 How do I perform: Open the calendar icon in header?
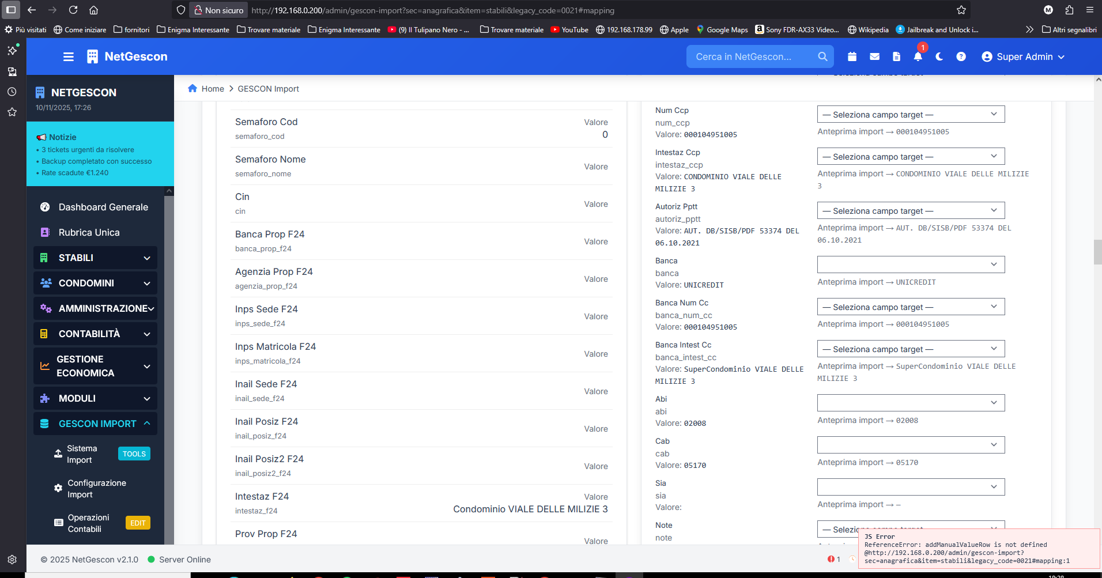click(x=852, y=56)
